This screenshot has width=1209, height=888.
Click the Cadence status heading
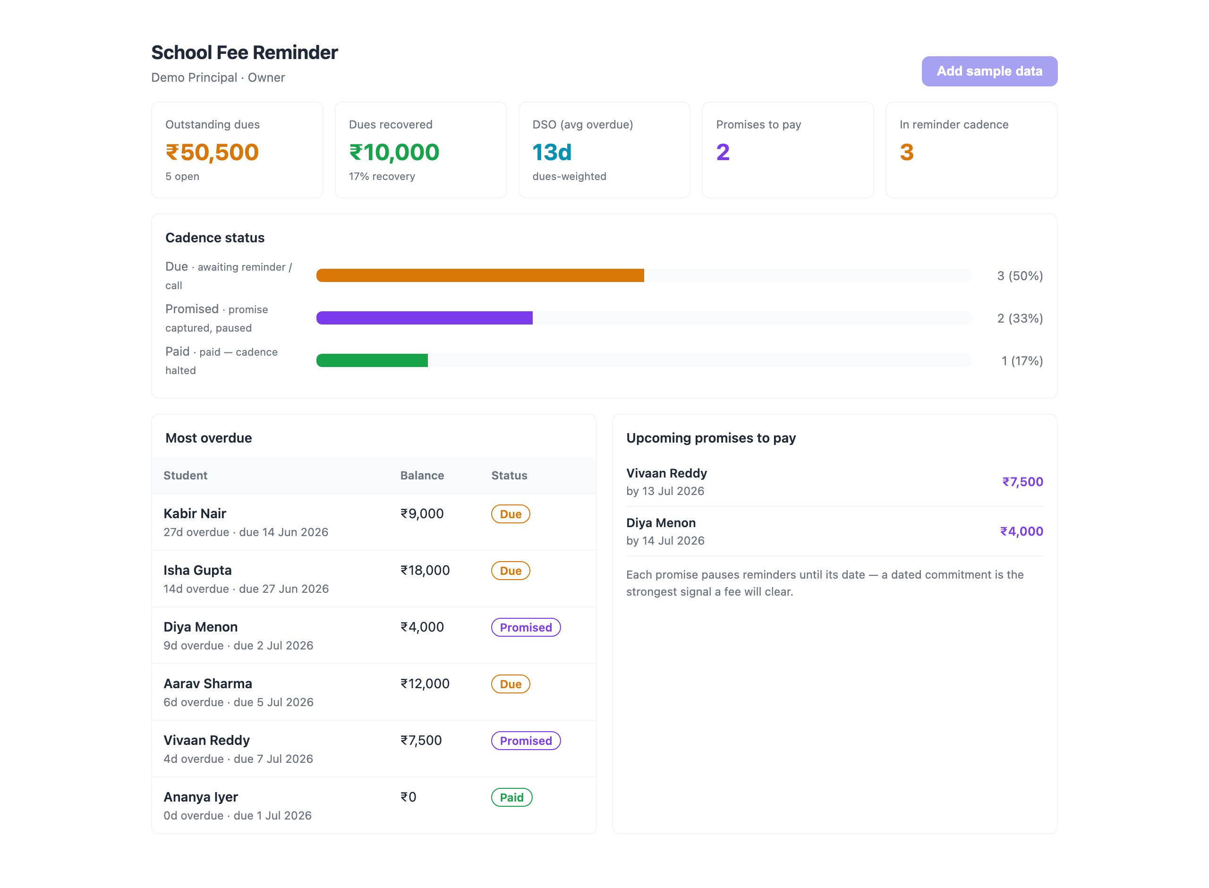pyautogui.click(x=215, y=238)
